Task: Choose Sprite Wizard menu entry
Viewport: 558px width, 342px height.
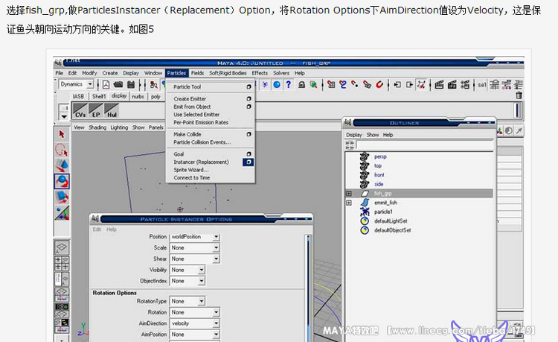Action: click(191, 170)
